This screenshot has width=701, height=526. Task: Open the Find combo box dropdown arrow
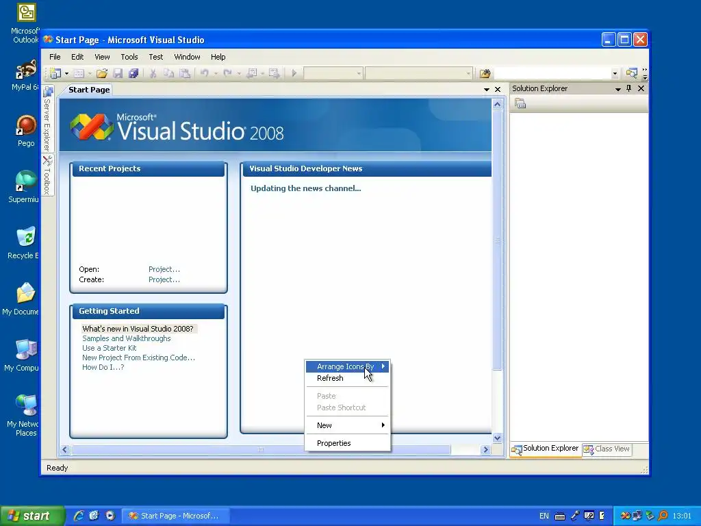pyautogui.click(x=615, y=74)
